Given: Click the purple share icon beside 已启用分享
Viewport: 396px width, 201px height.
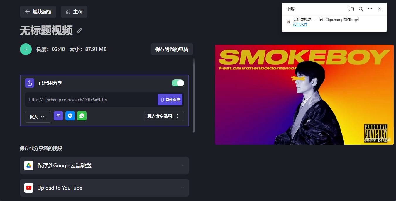Looking at the screenshot, I should click(x=30, y=83).
